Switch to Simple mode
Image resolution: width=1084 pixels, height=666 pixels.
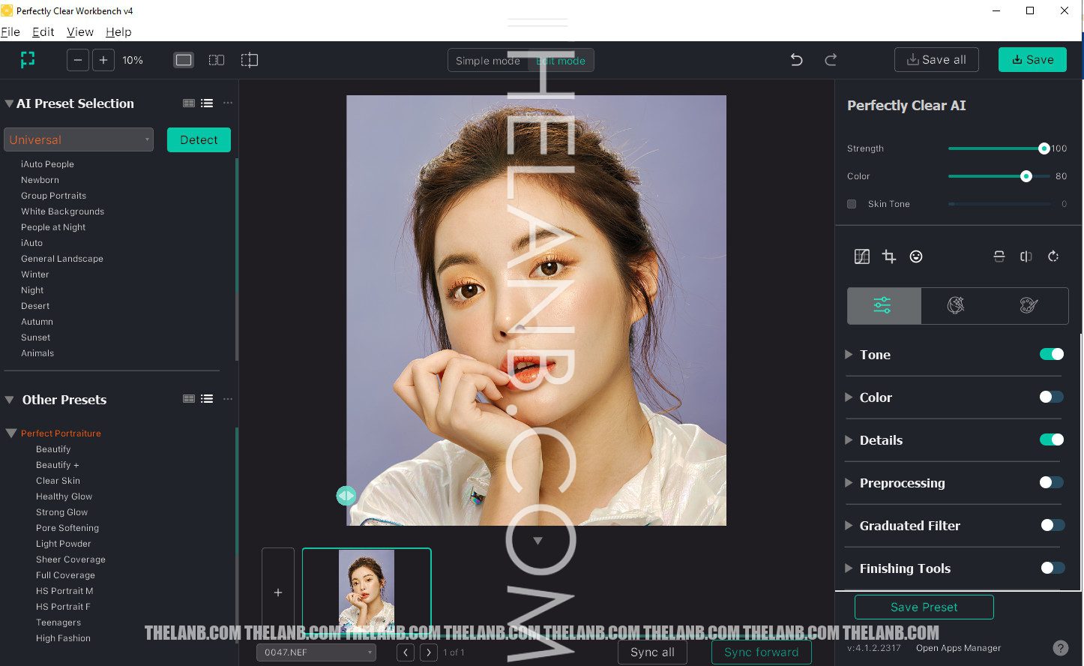click(x=487, y=61)
